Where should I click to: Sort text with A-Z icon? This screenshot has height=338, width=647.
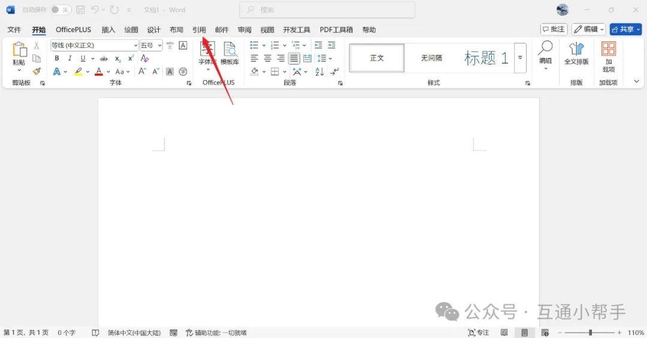[x=319, y=72]
